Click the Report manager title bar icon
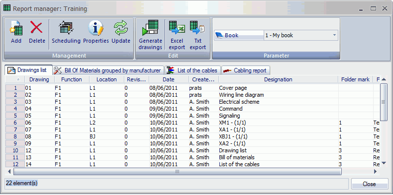 tap(7, 8)
